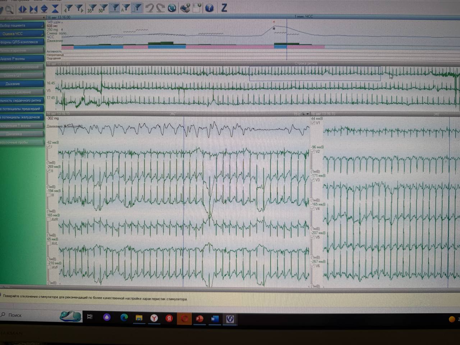The width and height of the screenshot is (460, 345).
Task: Toggle lead AVR checkbox
Action: pyautogui.click(x=48, y=220)
